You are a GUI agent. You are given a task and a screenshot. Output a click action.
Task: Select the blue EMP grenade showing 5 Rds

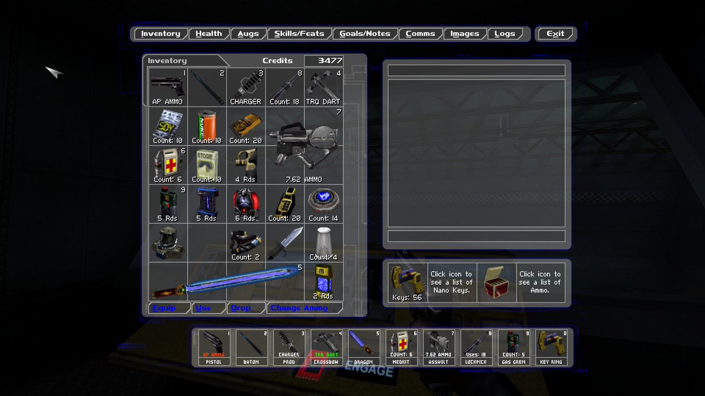pos(207,203)
